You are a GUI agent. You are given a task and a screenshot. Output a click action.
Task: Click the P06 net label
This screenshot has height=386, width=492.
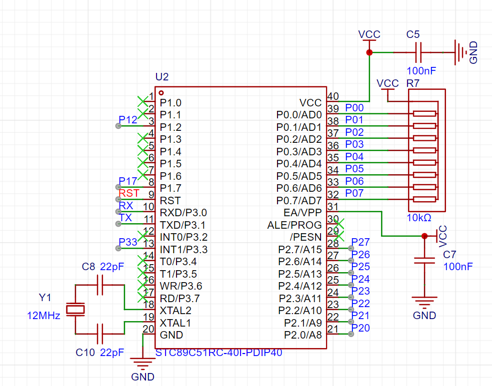[354, 181]
